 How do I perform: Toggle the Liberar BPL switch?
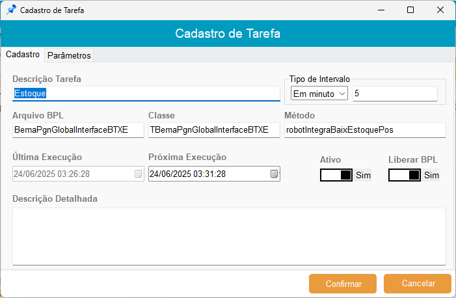point(404,175)
